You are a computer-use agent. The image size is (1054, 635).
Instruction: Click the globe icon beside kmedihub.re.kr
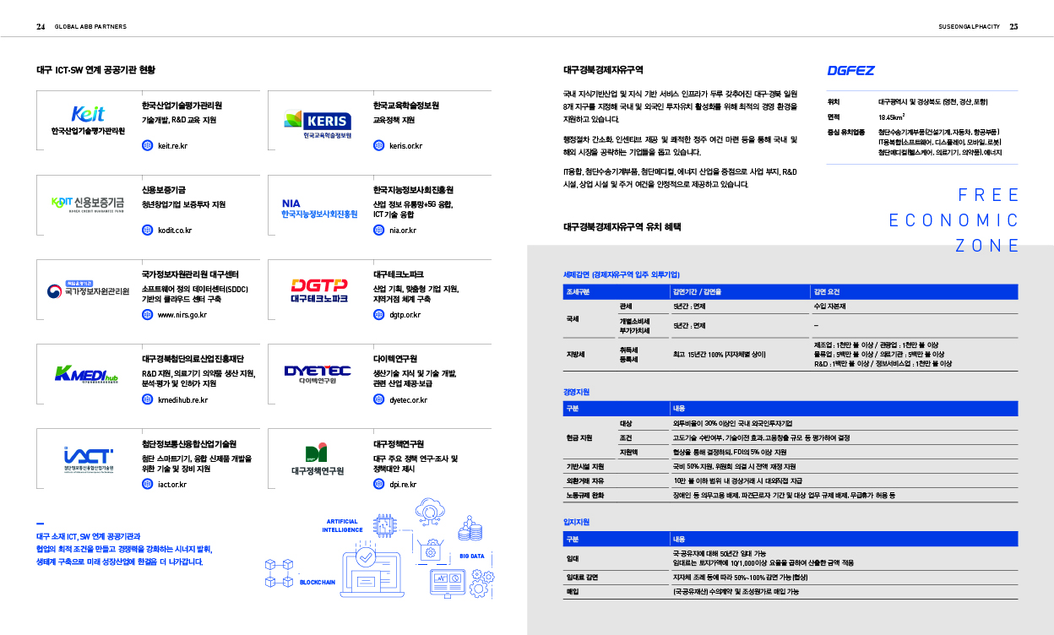point(147,399)
